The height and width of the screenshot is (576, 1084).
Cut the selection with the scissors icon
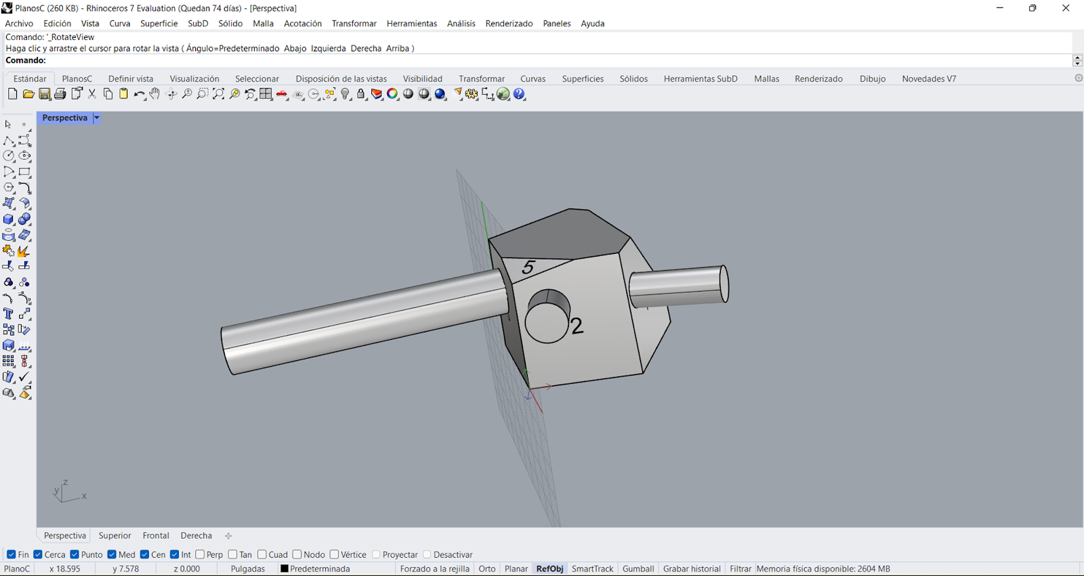point(92,94)
